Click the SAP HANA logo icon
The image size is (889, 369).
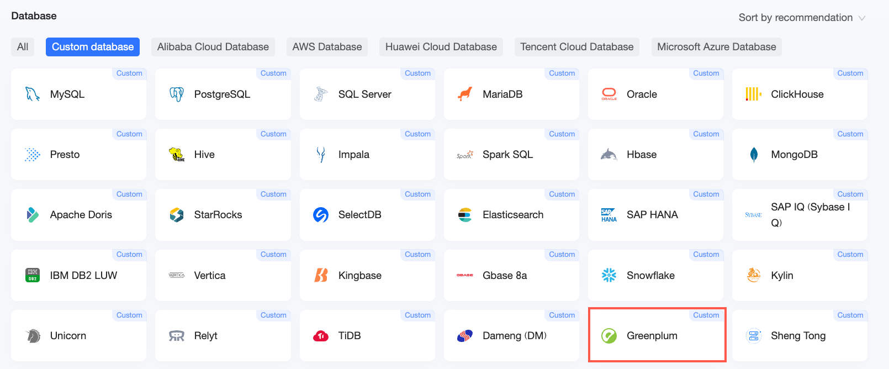tap(609, 215)
